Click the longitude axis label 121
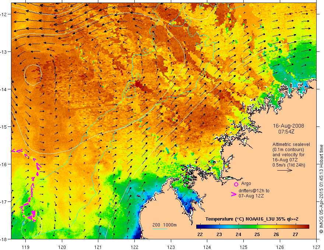 (x=98, y=247)
